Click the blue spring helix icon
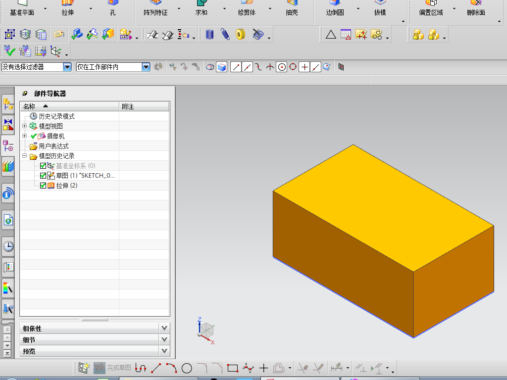Viewport: 507px width, 380px height. [x=225, y=34]
